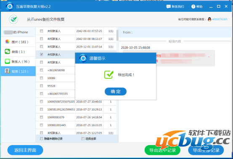Image resolution: width=233 pixels, height=159 pixels.
Task: Uncheck the selected 未知联系人 row checkbox
Action: point(42,54)
